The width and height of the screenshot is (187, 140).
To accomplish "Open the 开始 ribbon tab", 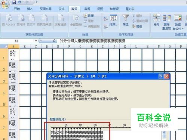I will 17,9.
